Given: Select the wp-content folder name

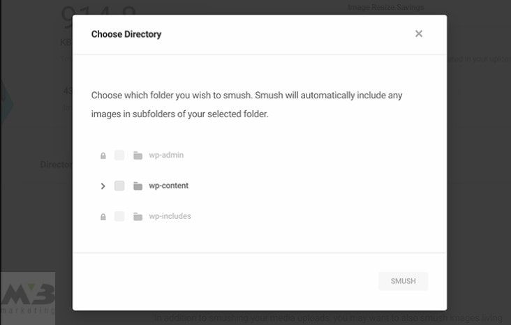Looking at the screenshot, I should pyautogui.click(x=168, y=186).
